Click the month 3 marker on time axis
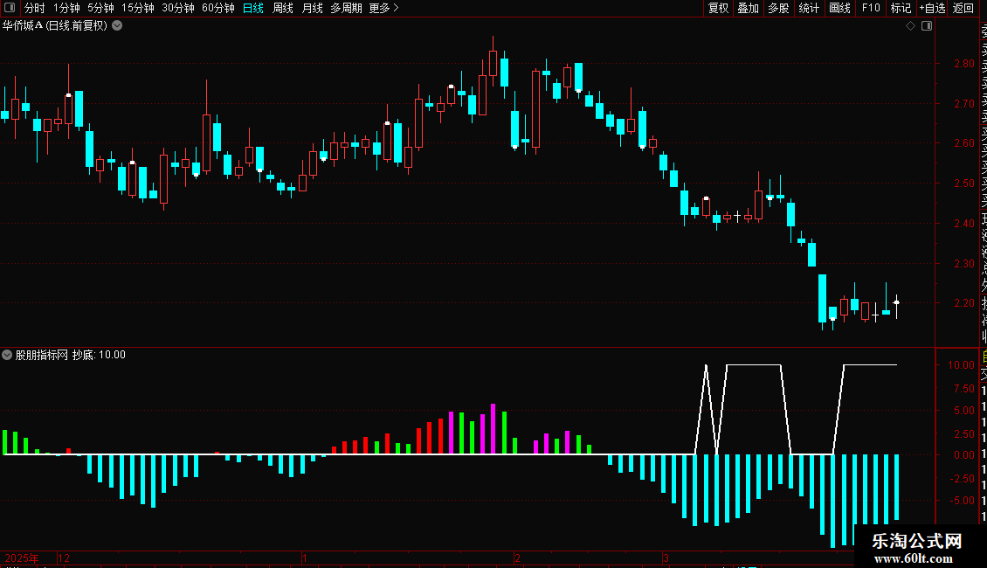Image resolution: width=987 pixels, height=568 pixels. point(666,558)
